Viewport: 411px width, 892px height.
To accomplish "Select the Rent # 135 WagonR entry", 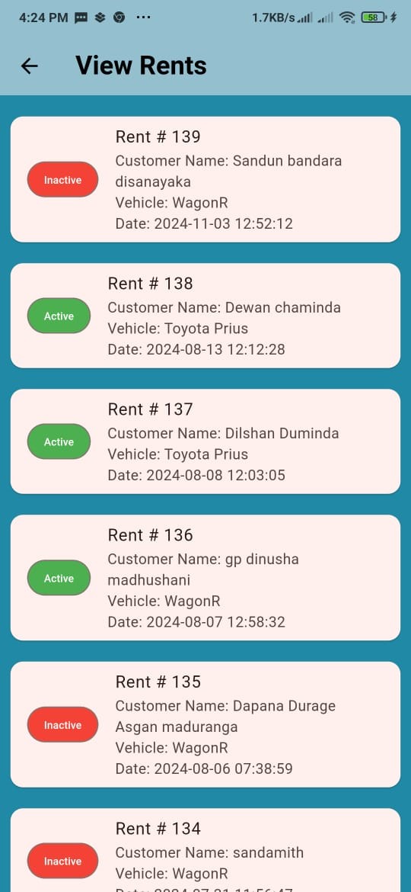I will point(205,725).
